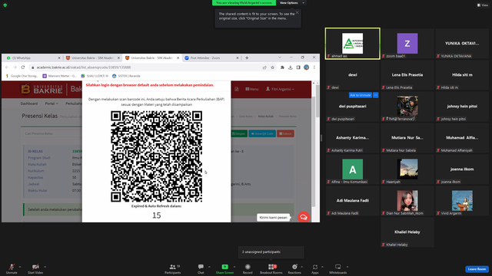Viewport: 492px width, 276px height.
Task: Switch to the Post Attendee - Zoom tab
Action: (212, 58)
